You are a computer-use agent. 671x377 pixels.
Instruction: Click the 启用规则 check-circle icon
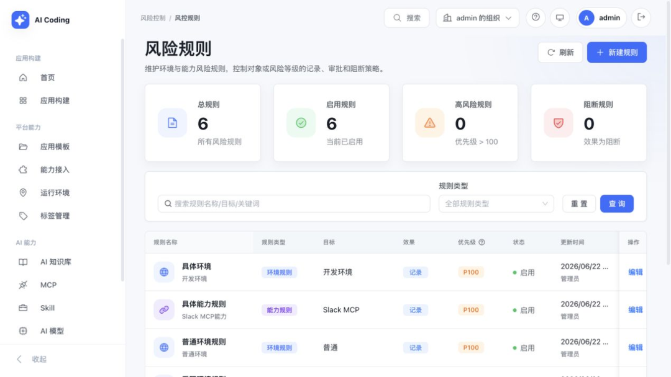[301, 123]
